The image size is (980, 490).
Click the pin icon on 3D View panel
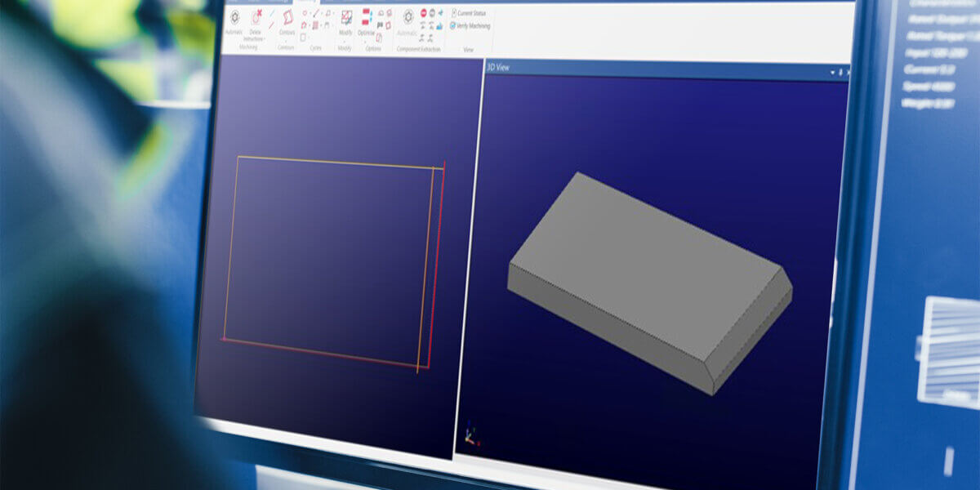click(x=840, y=73)
